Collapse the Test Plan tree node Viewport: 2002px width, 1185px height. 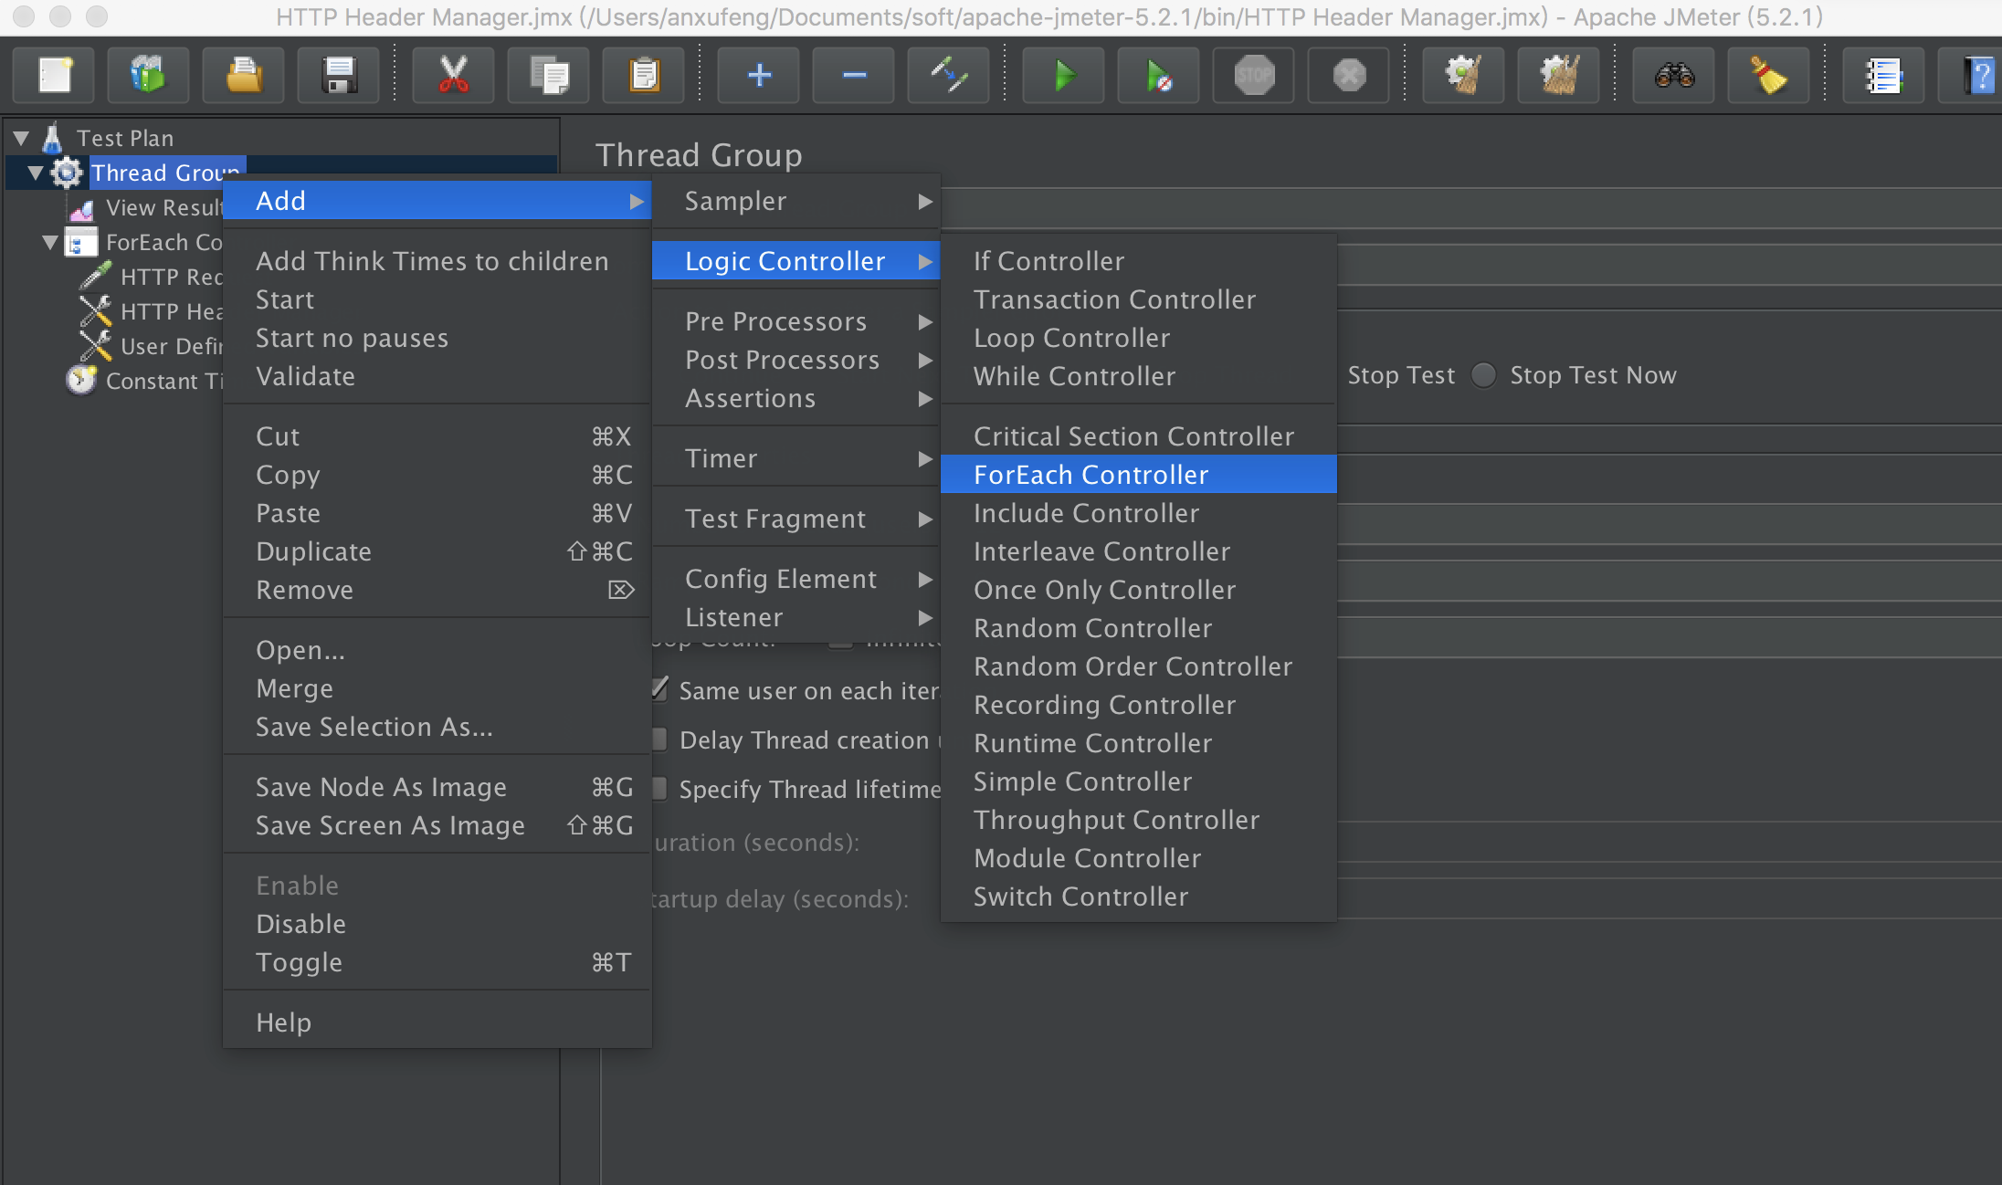coord(22,139)
